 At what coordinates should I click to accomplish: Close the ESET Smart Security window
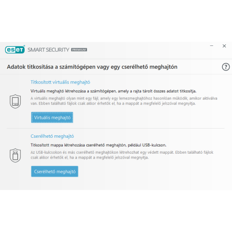click(224, 46)
